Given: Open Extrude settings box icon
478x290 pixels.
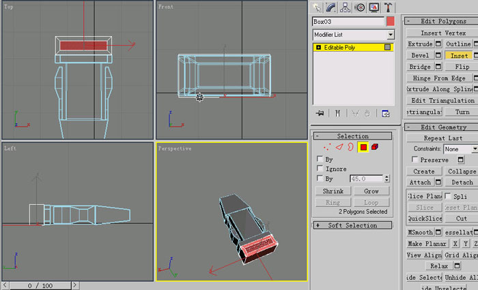Looking at the screenshot, I should coord(438,44).
